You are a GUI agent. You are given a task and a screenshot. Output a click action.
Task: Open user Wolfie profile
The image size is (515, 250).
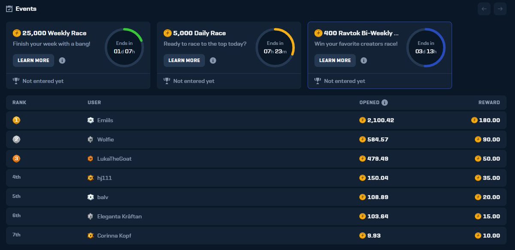[x=106, y=140]
